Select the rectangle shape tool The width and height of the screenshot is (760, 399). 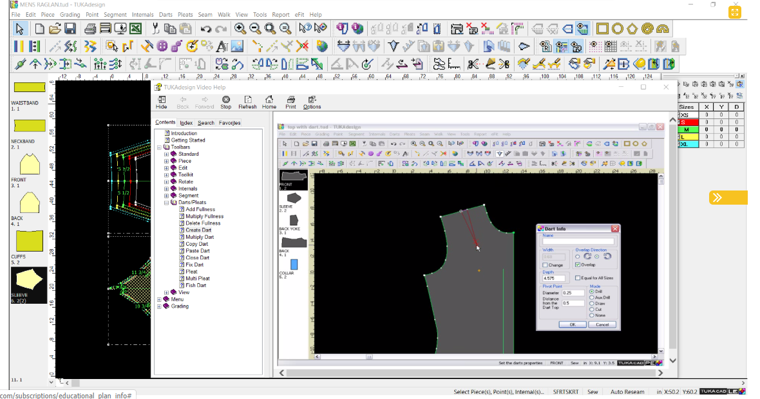coord(602,28)
